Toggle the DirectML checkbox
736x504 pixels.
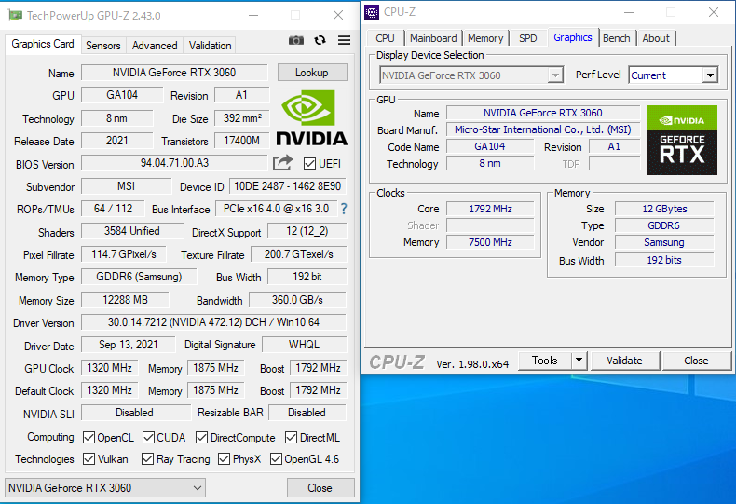[291, 437]
